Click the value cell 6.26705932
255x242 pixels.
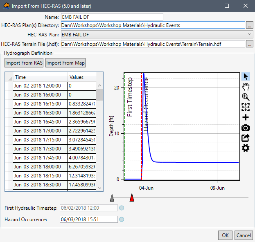(81, 167)
